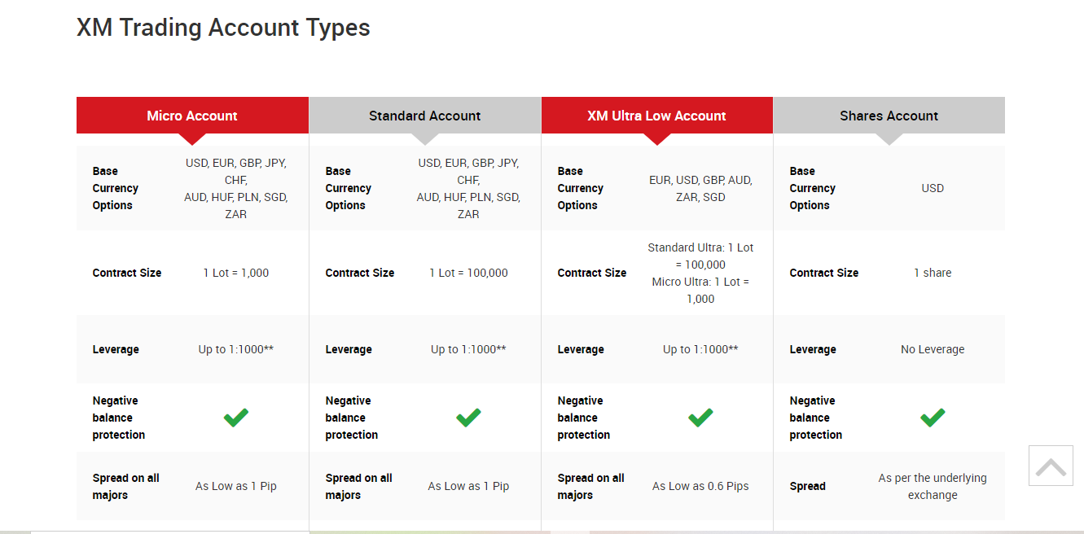Click Micro Account '1 Lot = 1,000' value

pos(236,273)
